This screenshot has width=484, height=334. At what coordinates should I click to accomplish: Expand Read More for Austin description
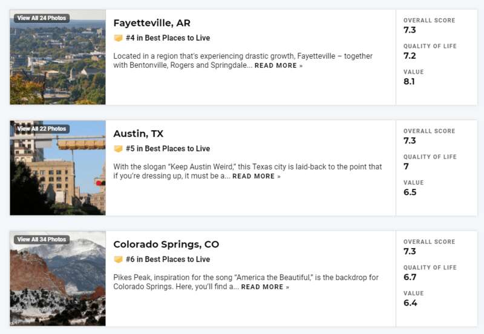point(257,177)
